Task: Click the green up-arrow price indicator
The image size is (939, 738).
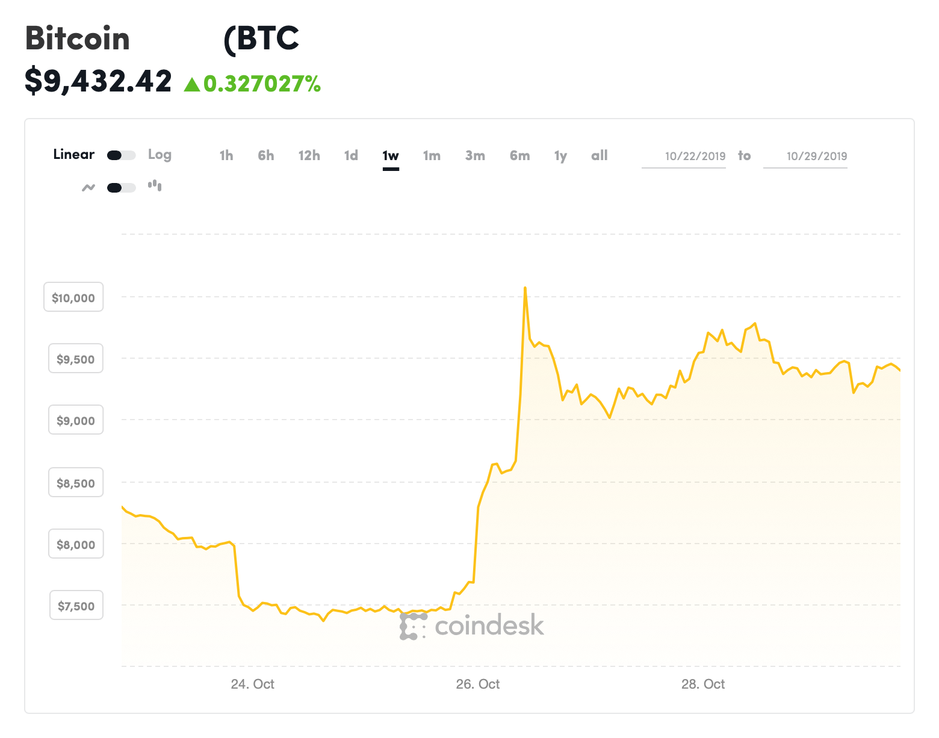Action: coord(191,84)
